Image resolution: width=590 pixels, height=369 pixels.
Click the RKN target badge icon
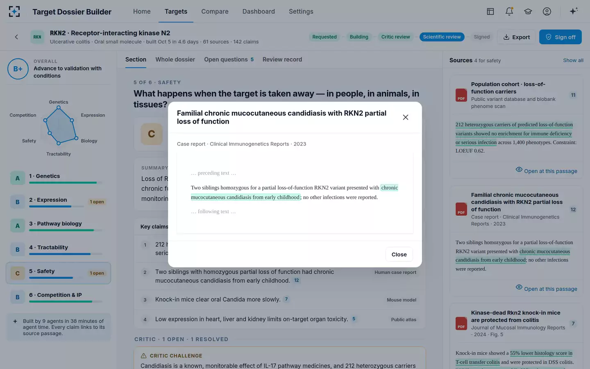click(37, 37)
